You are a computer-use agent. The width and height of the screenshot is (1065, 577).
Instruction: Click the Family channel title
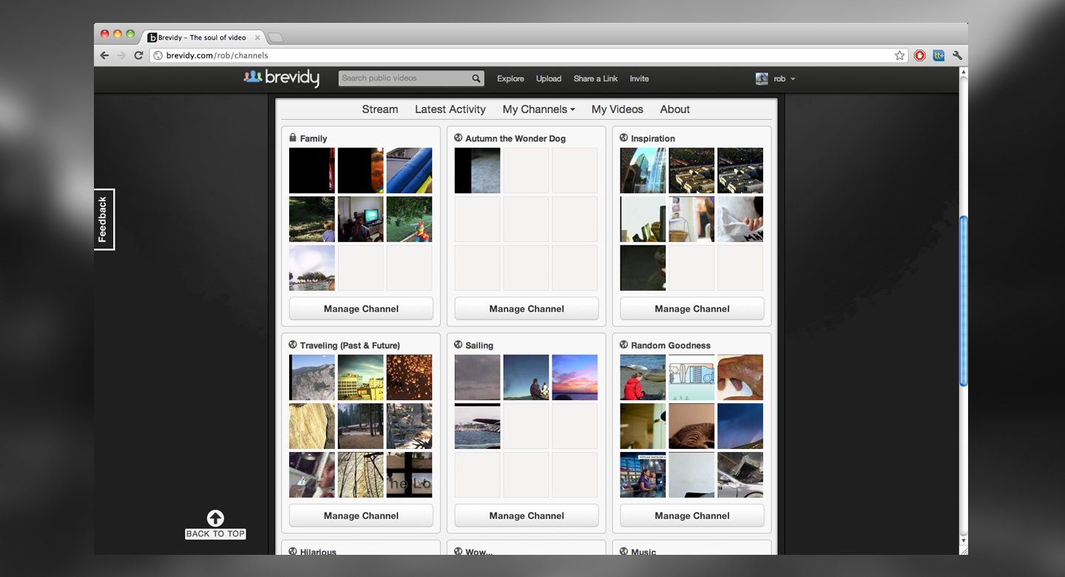coord(314,138)
